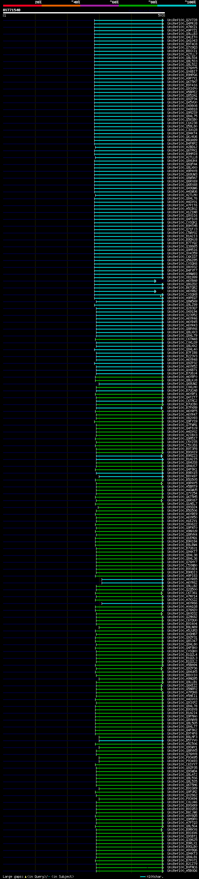Viewport: 199px width, 879px height.
Task: Open hit UniRef100_Q4PRJ8
Action: click(182, 24)
